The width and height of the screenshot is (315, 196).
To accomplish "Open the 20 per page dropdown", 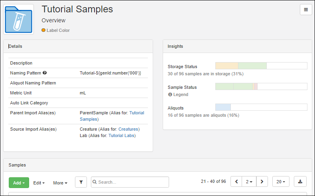I will tap(281, 182).
